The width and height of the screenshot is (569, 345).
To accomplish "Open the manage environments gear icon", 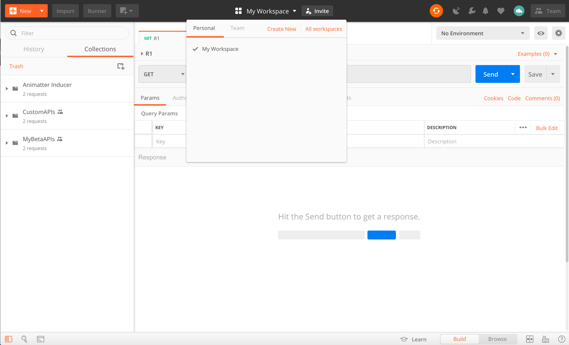I will (x=558, y=33).
